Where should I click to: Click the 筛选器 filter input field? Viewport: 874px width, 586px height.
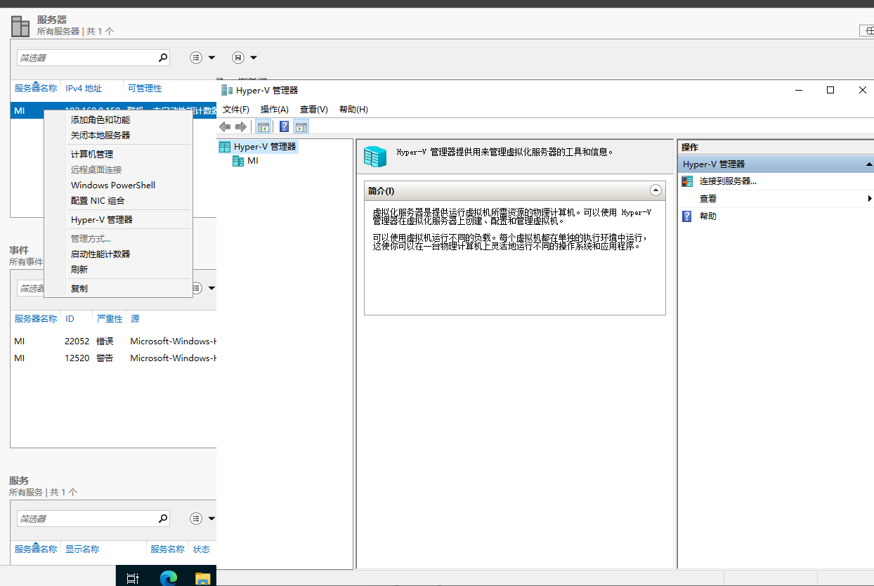[84, 57]
